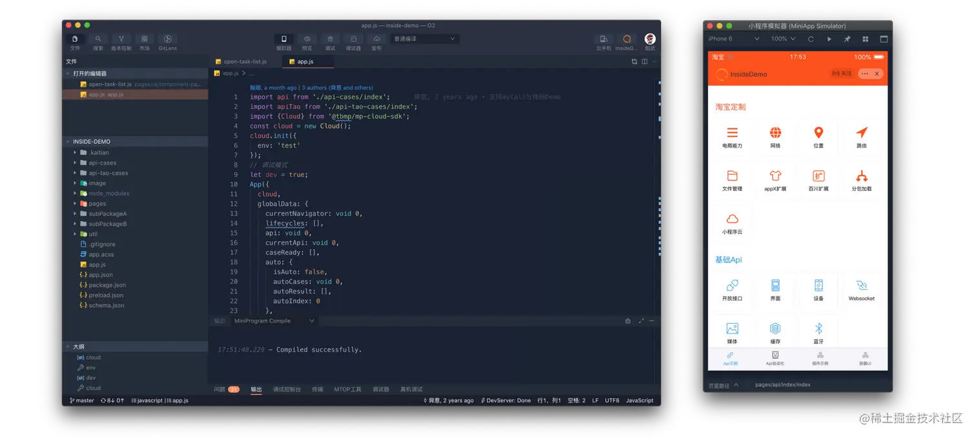
Task: Open the MiniProgram Compile output dropdown
Action: click(274, 321)
